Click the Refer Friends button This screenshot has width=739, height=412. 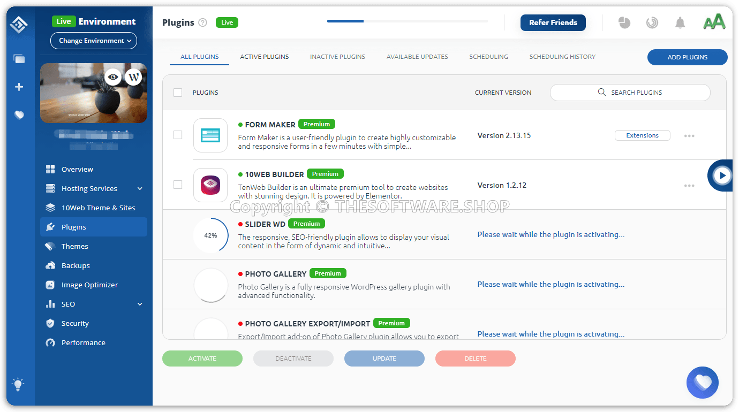(x=553, y=22)
